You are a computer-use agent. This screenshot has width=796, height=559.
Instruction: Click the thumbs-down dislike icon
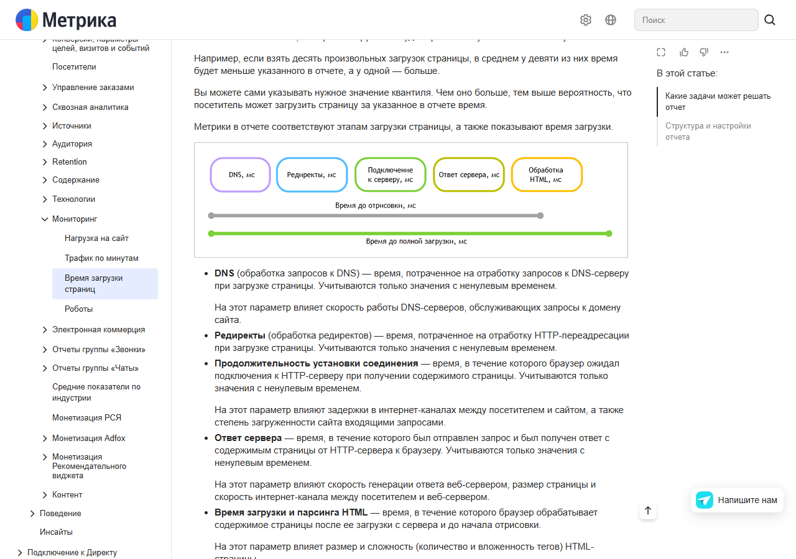click(704, 52)
